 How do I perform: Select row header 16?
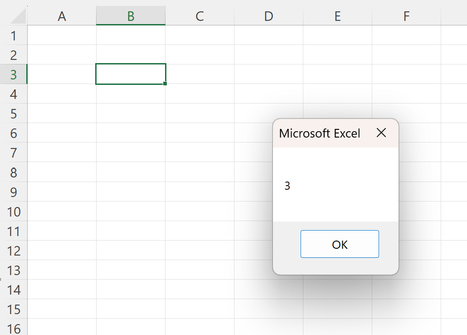(14, 329)
